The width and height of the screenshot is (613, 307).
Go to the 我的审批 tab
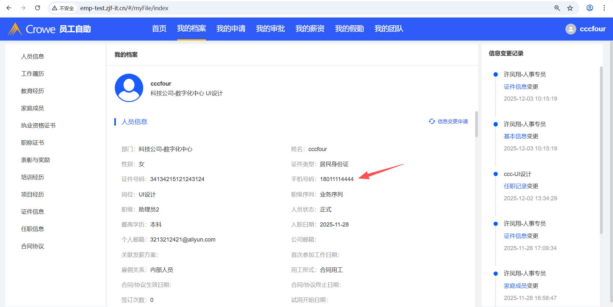270,29
